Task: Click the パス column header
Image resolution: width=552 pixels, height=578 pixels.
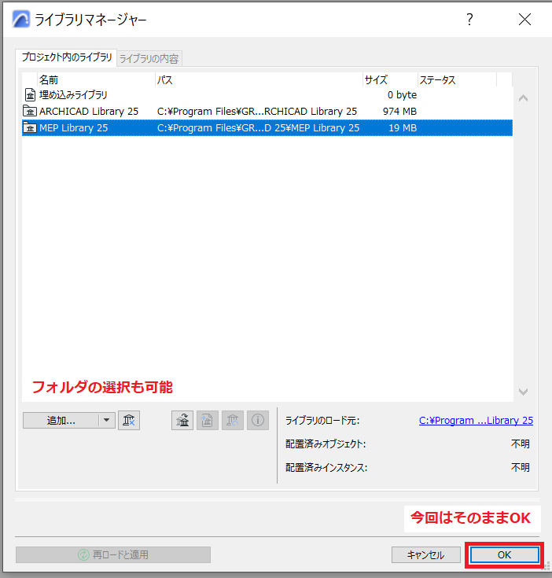Action: click(x=259, y=79)
